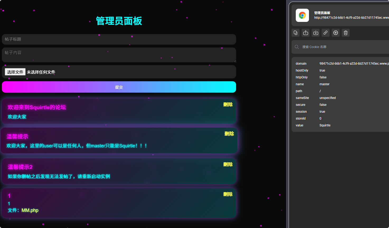389x228 pixels.
Task: Click the 帖子内容 text area
Action: [119, 55]
